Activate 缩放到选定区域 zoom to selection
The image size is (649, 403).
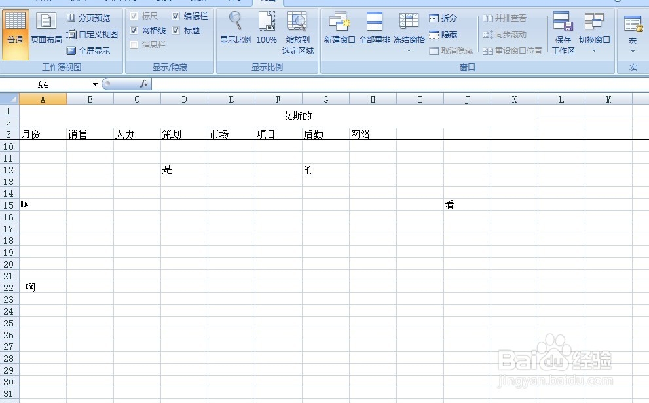(298, 31)
